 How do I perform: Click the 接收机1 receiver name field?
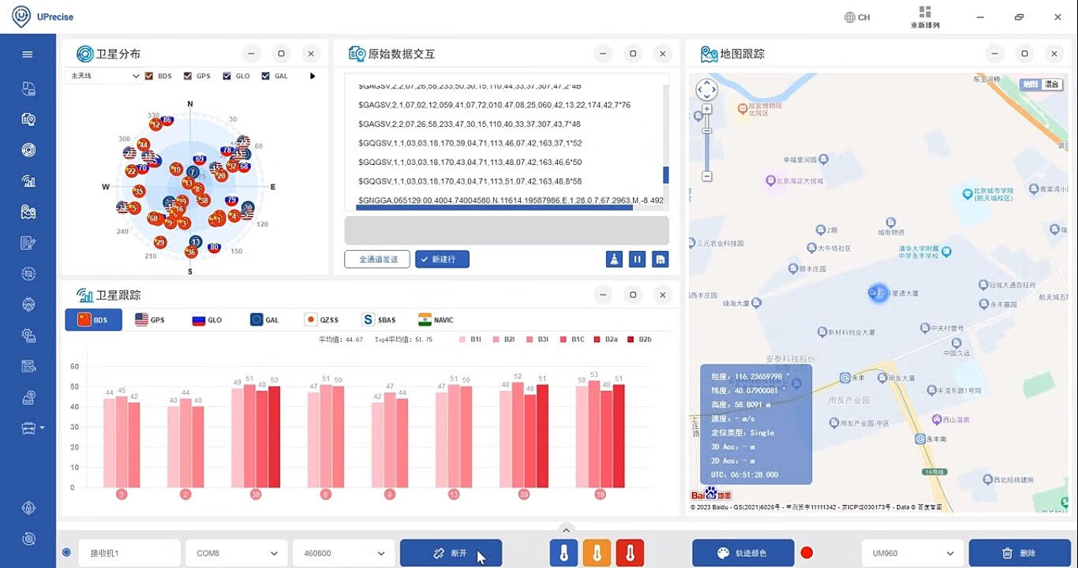pos(129,553)
